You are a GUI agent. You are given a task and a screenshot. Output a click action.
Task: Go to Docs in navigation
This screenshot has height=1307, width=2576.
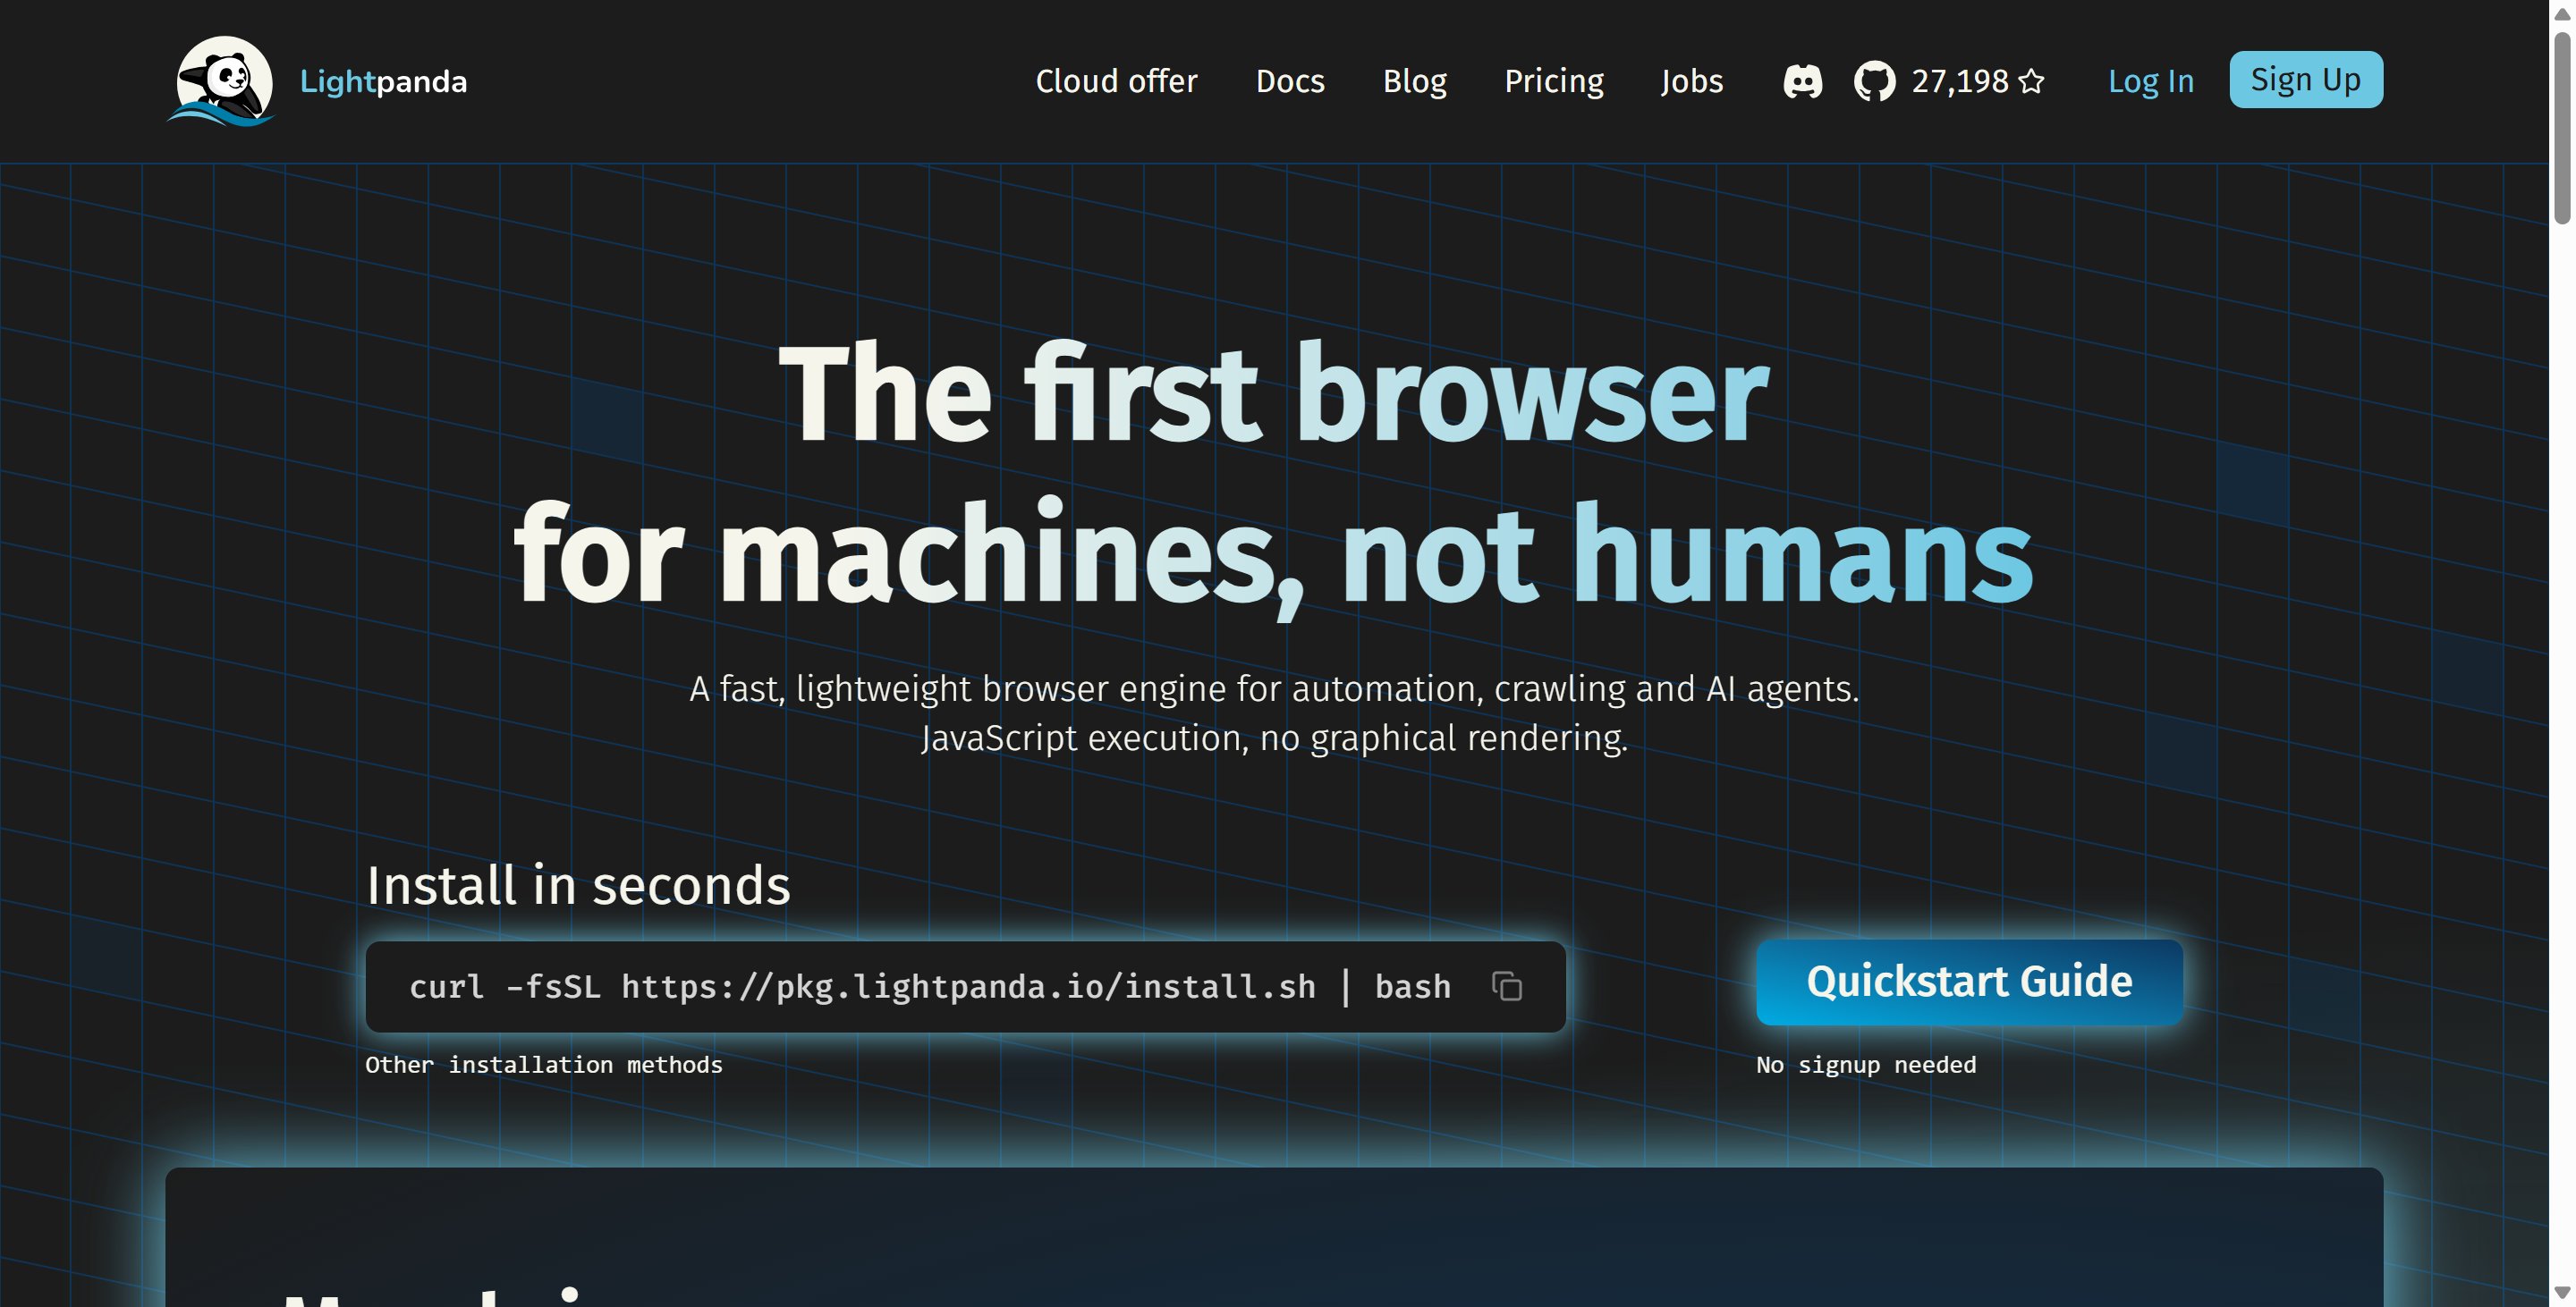(x=1290, y=81)
